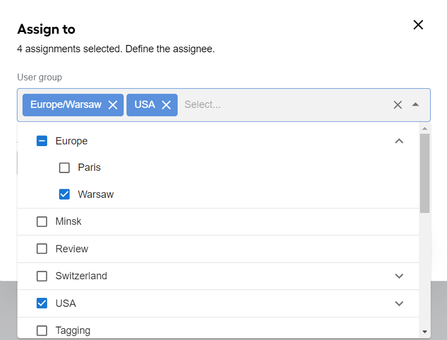Remove the USA tag chip
Image resolution: width=447 pixels, height=340 pixels.
[x=166, y=105]
